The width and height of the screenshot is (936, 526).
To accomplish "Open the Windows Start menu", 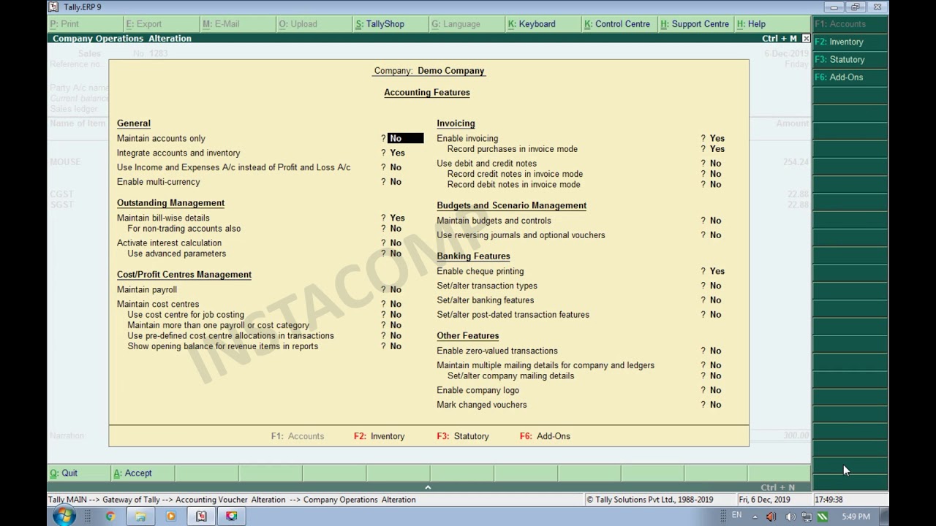I will [x=64, y=516].
